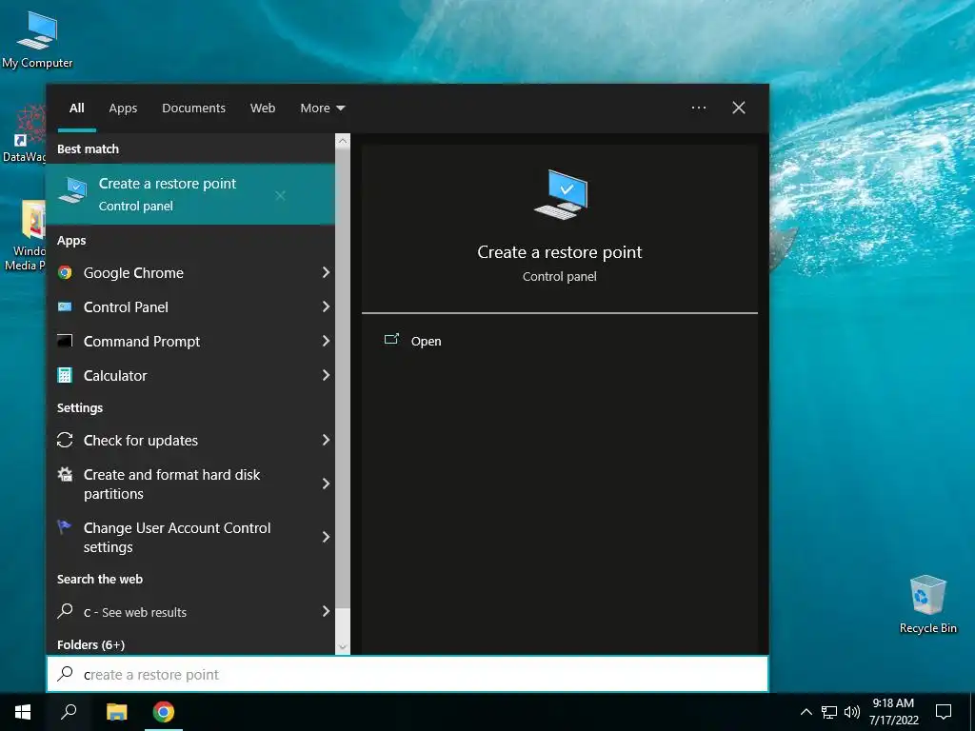Click the web search magnifier result icon
975x731 pixels.
tap(65, 611)
